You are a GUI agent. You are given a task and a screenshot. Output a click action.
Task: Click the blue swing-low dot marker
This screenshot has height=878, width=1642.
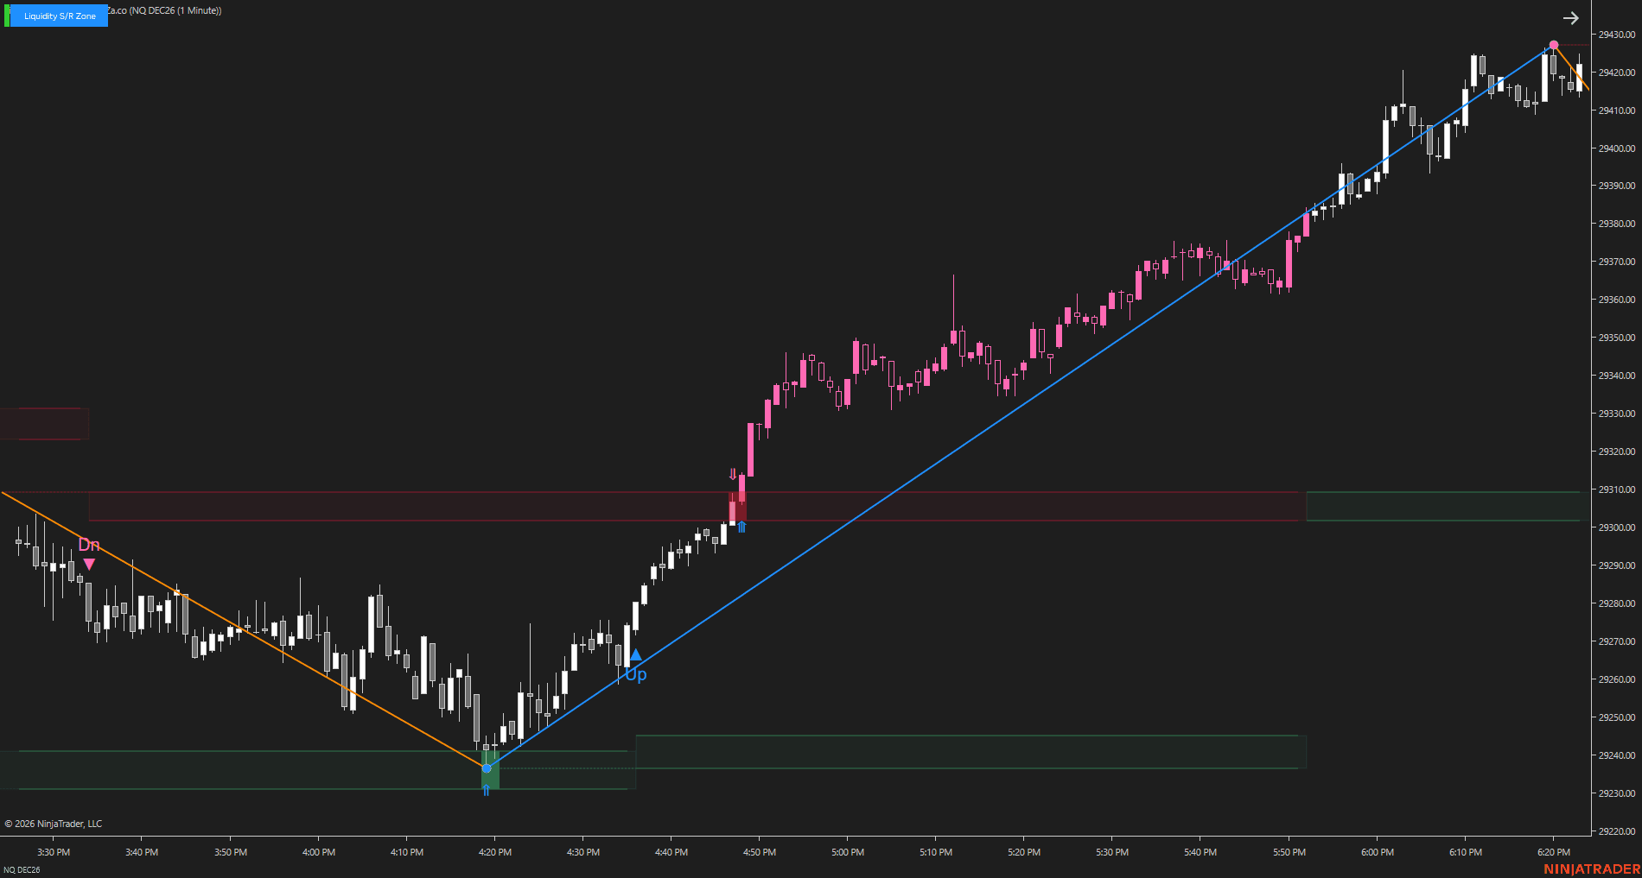click(487, 768)
